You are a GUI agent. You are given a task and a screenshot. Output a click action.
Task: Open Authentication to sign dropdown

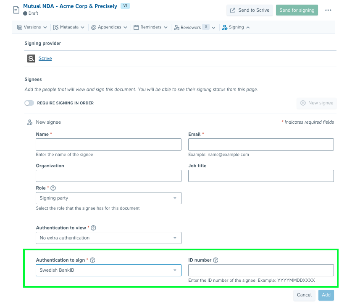(108, 270)
